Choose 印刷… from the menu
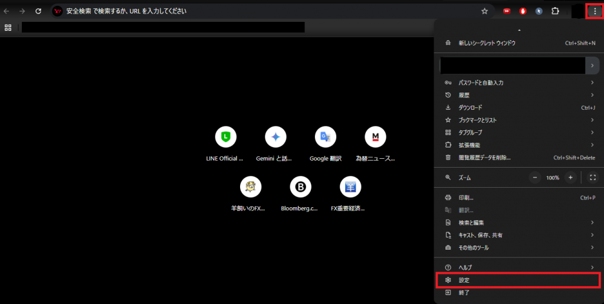This screenshot has height=304, width=604. point(518,198)
